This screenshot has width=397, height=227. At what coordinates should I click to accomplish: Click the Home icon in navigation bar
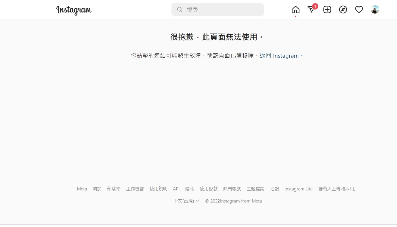[295, 10]
